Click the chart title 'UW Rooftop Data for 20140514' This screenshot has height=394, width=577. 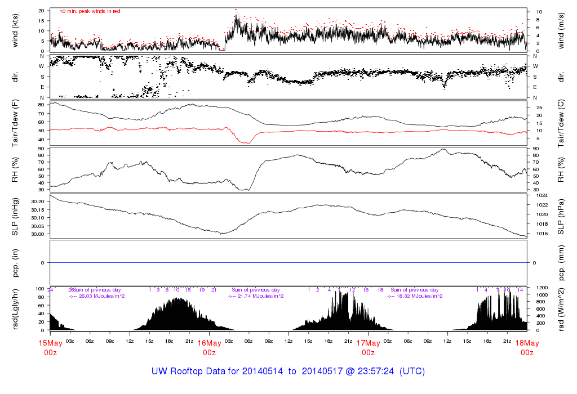click(217, 371)
